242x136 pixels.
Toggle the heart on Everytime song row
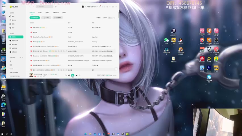31,56
